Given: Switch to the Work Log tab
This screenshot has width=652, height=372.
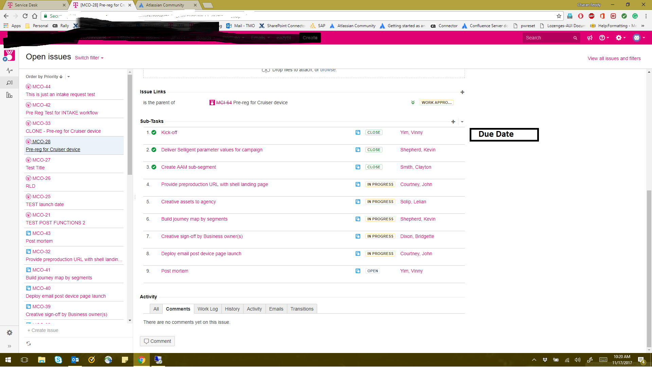Looking at the screenshot, I should point(207,309).
